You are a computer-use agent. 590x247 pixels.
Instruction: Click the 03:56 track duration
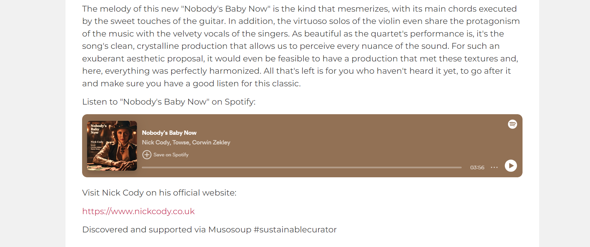coord(477,167)
